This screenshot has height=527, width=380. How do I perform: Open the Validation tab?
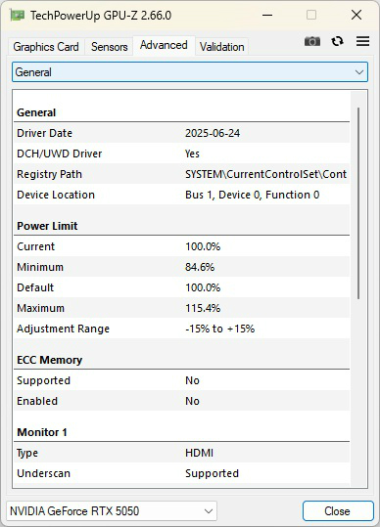(x=221, y=47)
